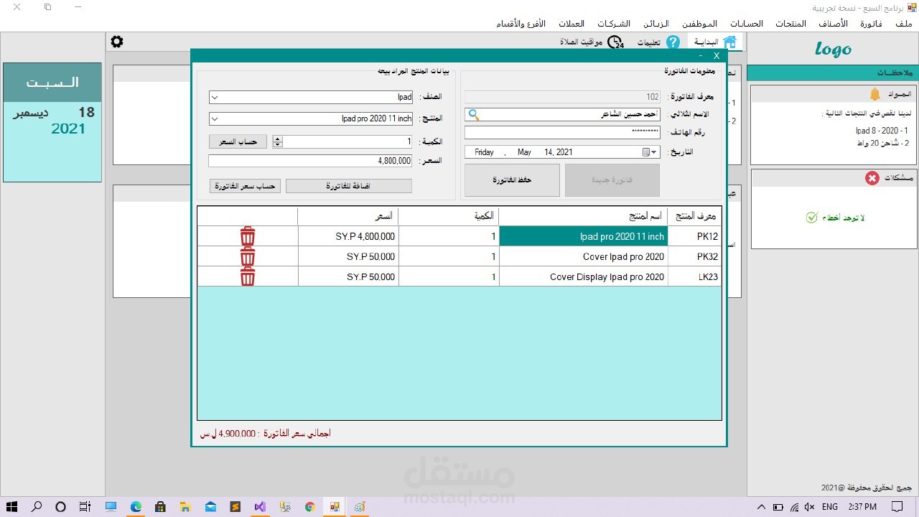Open the العملات menu
The image size is (919, 517).
point(572,24)
